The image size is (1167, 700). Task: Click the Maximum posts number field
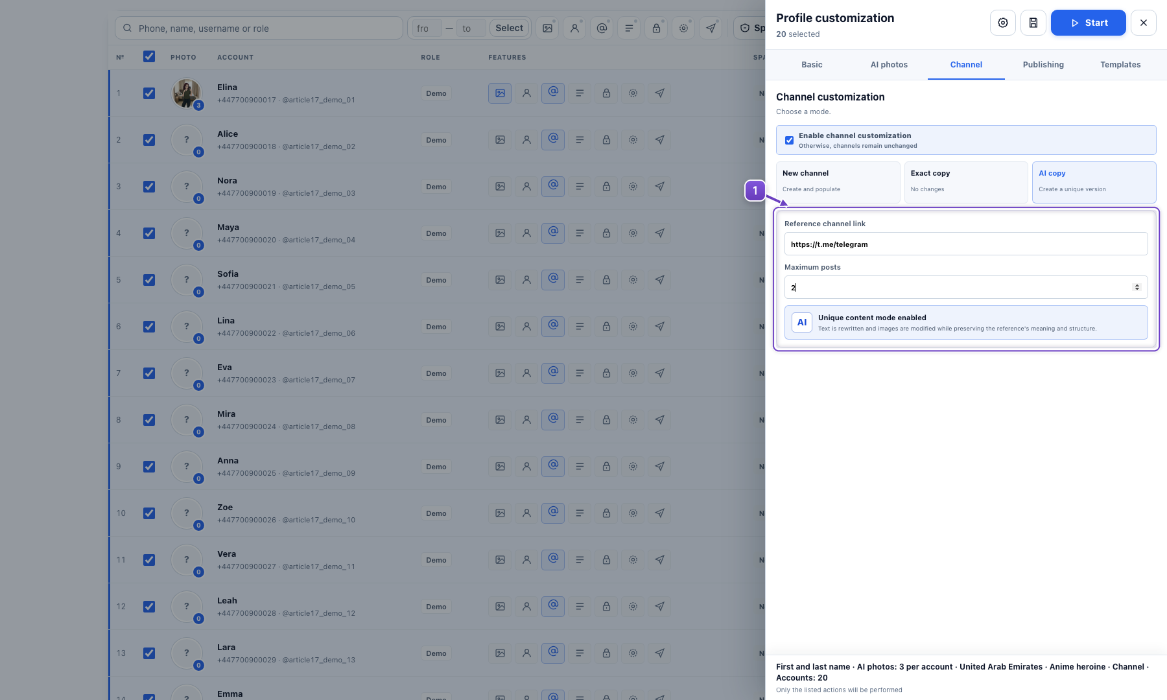pos(966,287)
